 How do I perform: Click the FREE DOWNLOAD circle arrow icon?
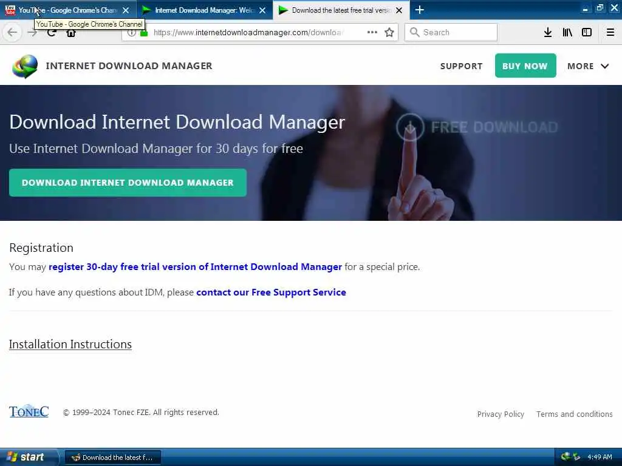click(410, 127)
